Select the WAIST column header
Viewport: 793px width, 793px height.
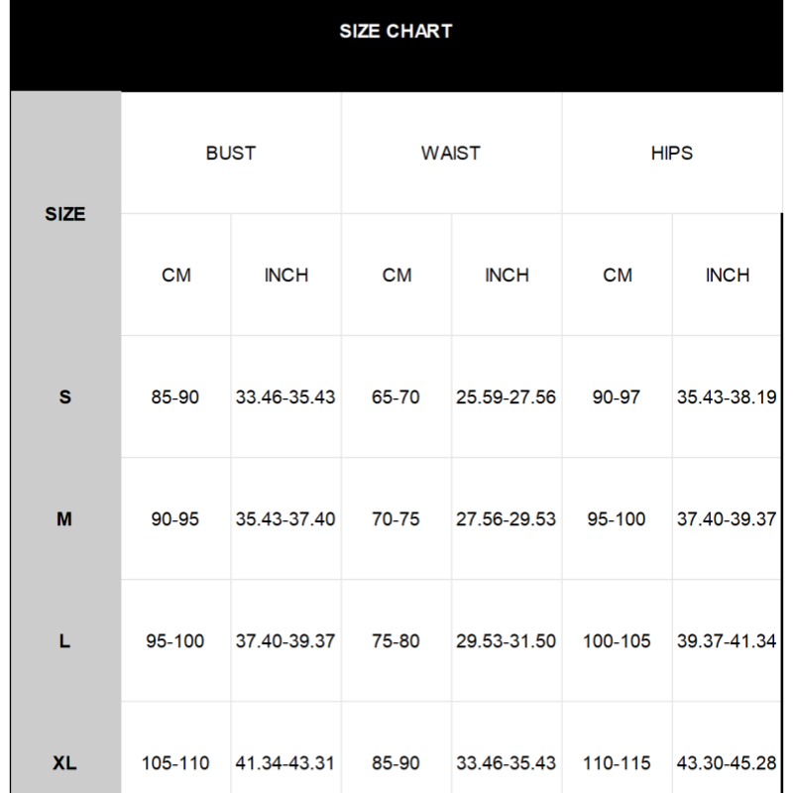(x=451, y=153)
